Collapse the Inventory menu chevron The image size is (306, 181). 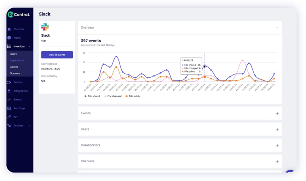29,47
